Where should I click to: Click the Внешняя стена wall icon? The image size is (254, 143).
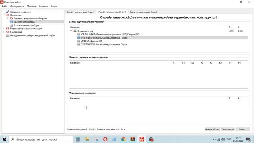(x=75, y=31)
